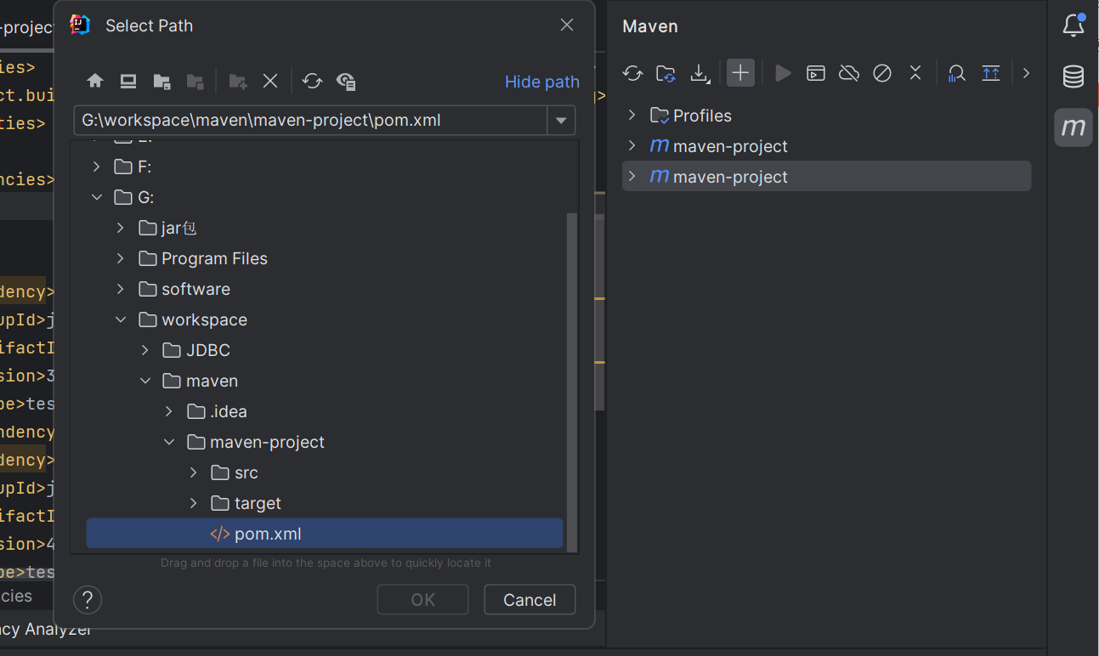Open Execute Maven Goal icon
This screenshot has height=656, width=1099.
(x=816, y=73)
